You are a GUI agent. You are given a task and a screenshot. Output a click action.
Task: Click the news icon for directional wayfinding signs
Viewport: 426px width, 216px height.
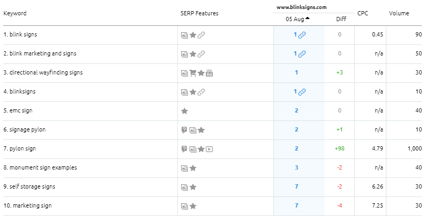coord(210,73)
